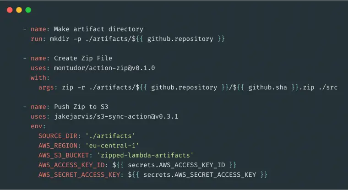Image resolution: width=348 pixels, height=190 pixels.
Task: Click the github.sha expression
Action: (x=267, y=87)
